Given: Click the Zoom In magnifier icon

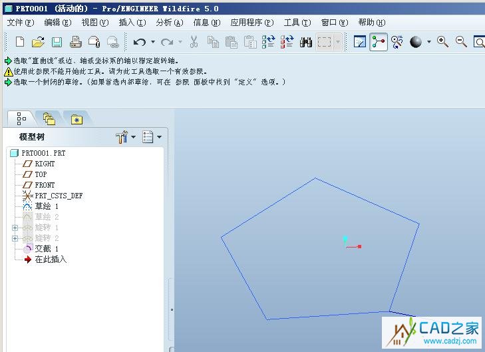Looking at the screenshot, I should (x=442, y=42).
